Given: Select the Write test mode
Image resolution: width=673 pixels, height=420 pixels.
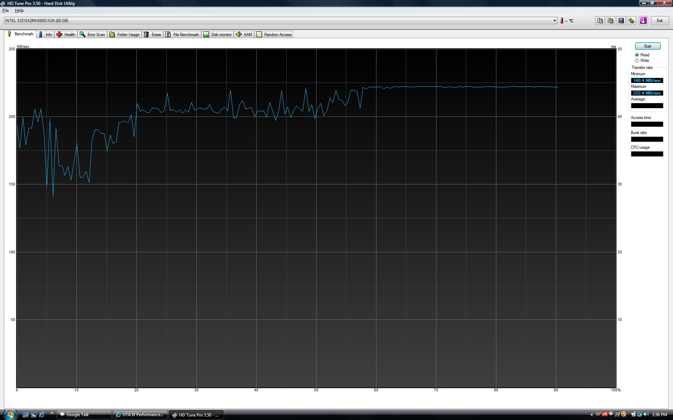Looking at the screenshot, I should pyautogui.click(x=642, y=61).
